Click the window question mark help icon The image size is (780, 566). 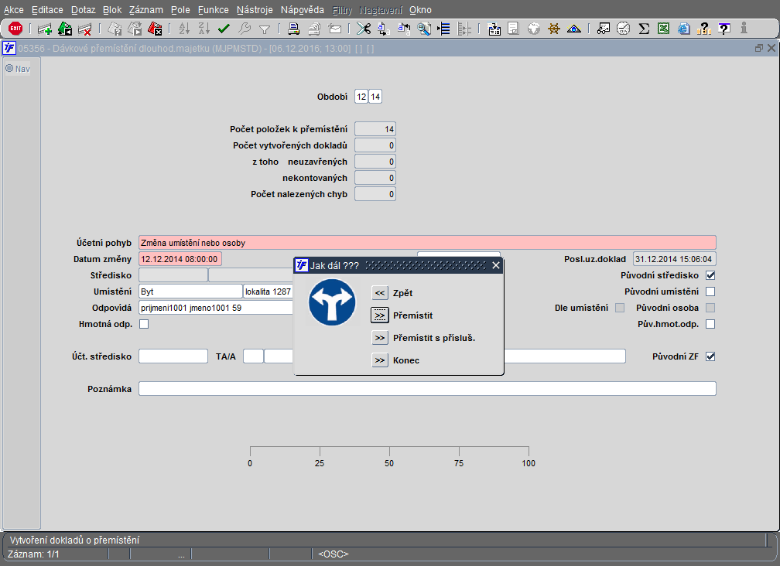724,29
